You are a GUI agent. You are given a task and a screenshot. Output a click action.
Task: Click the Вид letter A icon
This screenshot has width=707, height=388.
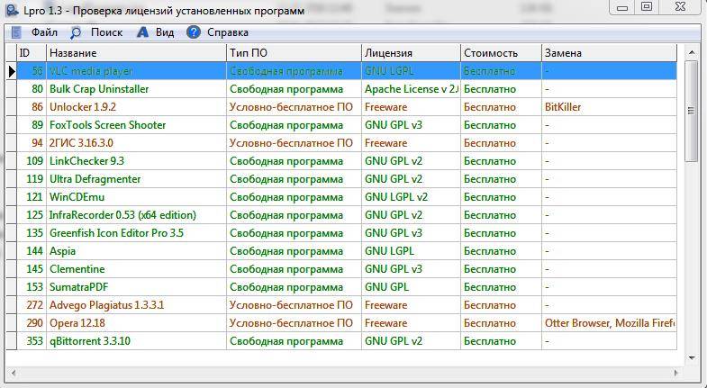142,32
